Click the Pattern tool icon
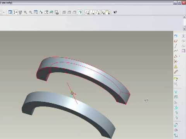Image resolution: width=186 pixels, height=139 pixels. coord(183,51)
